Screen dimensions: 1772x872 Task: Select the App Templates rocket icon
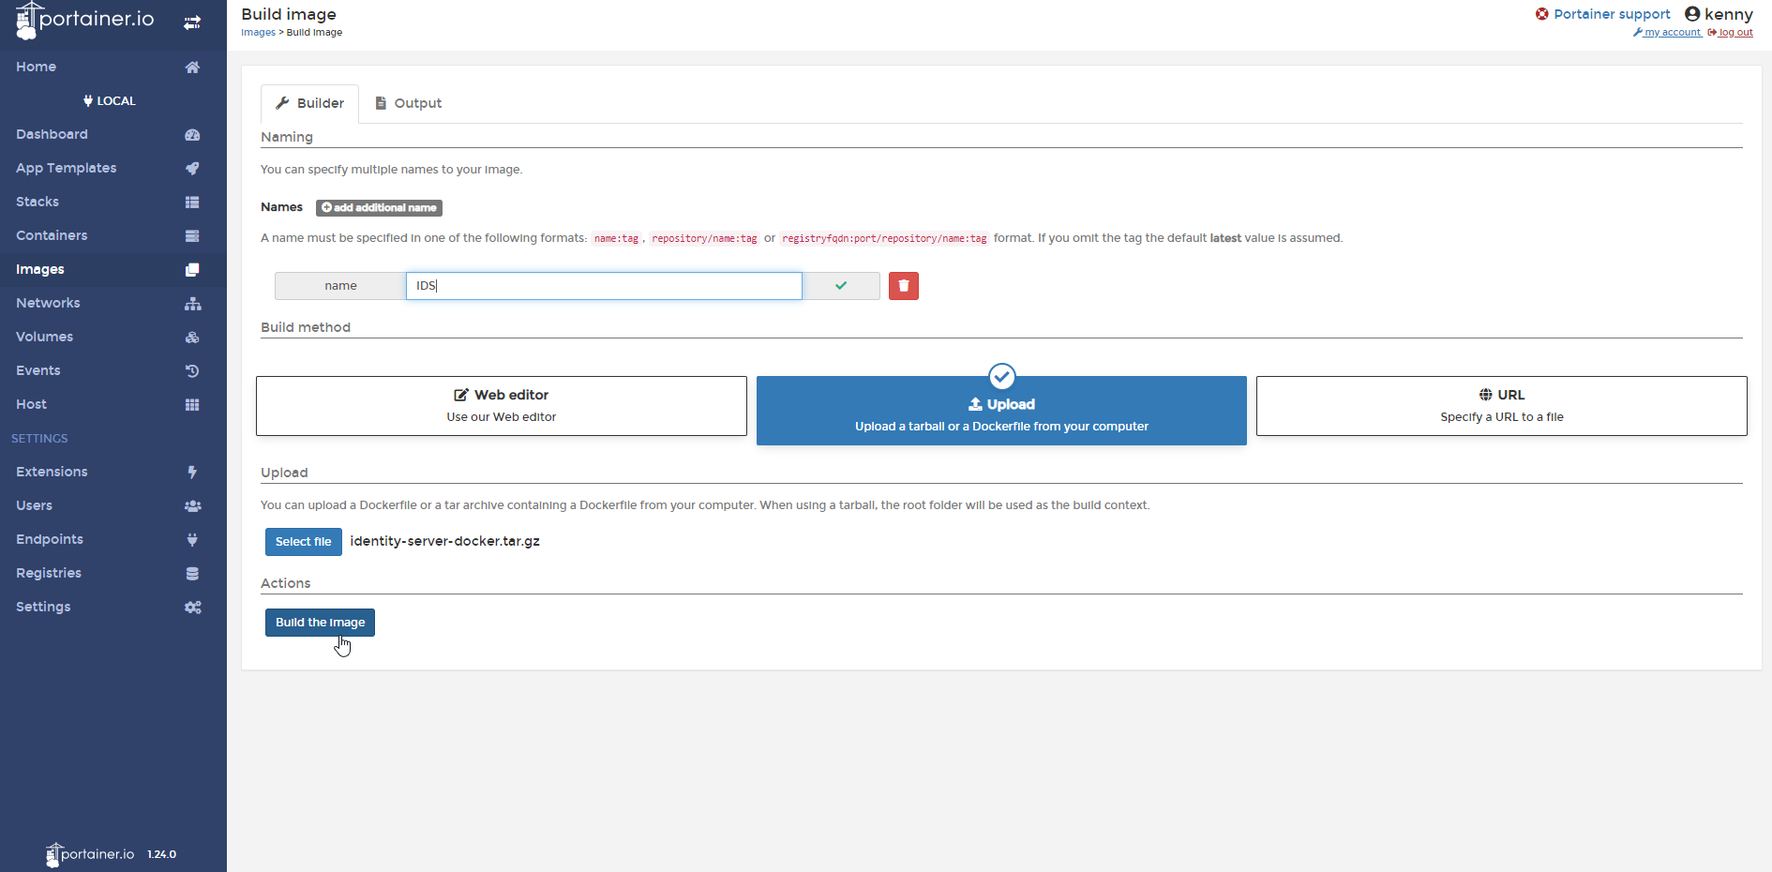point(192,169)
